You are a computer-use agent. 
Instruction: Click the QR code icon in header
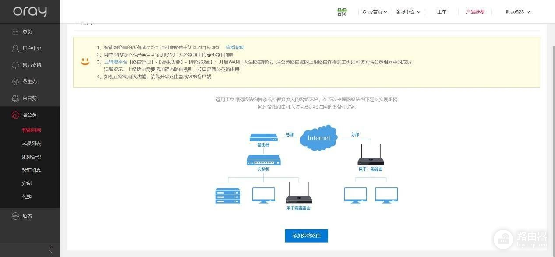coord(342,12)
